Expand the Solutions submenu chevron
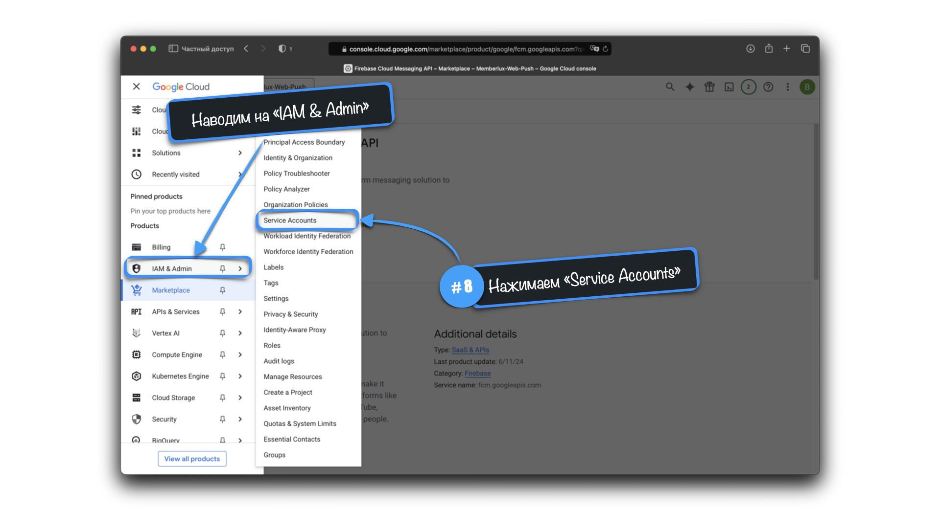This screenshot has width=940, height=528. 240,153
